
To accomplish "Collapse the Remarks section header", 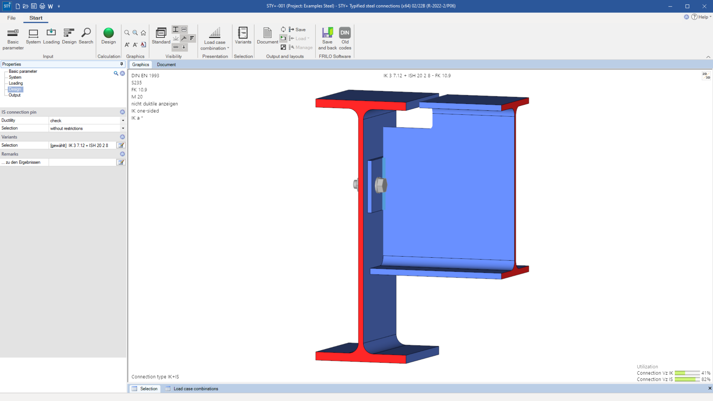I will point(122,154).
